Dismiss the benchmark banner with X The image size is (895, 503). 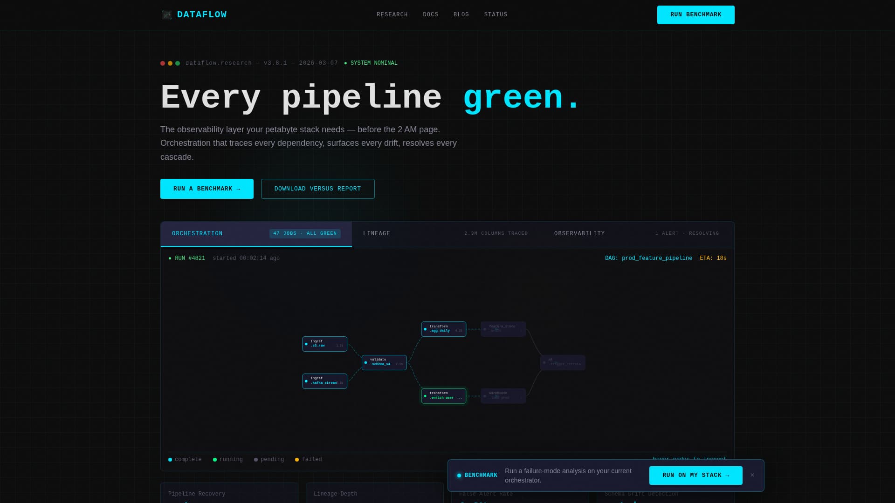coord(752,476)
